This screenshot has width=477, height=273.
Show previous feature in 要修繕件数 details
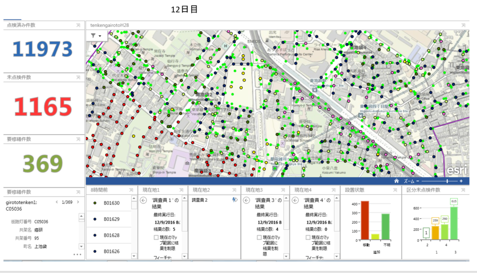pos(56,202)
